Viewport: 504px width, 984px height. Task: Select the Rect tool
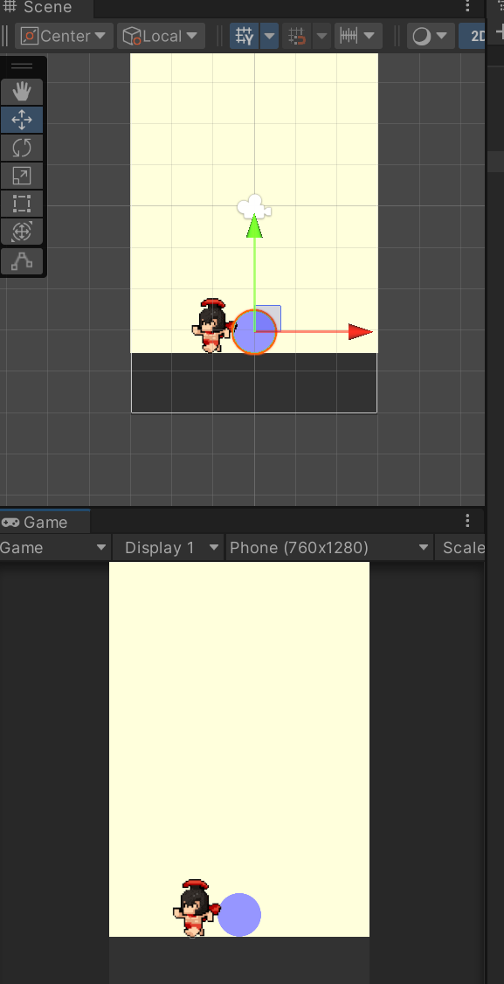coord(22,204)
